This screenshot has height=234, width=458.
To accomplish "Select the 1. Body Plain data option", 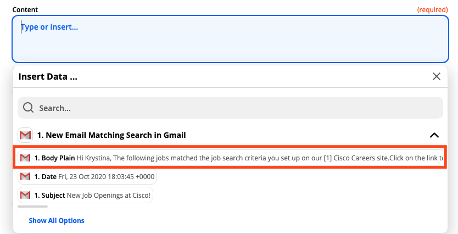I will point(231,158).
